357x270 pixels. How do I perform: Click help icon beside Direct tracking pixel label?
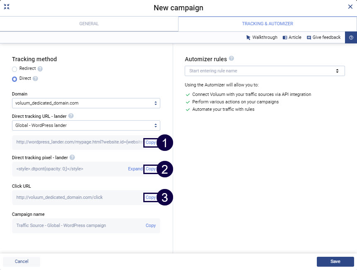tap(72, 158)
